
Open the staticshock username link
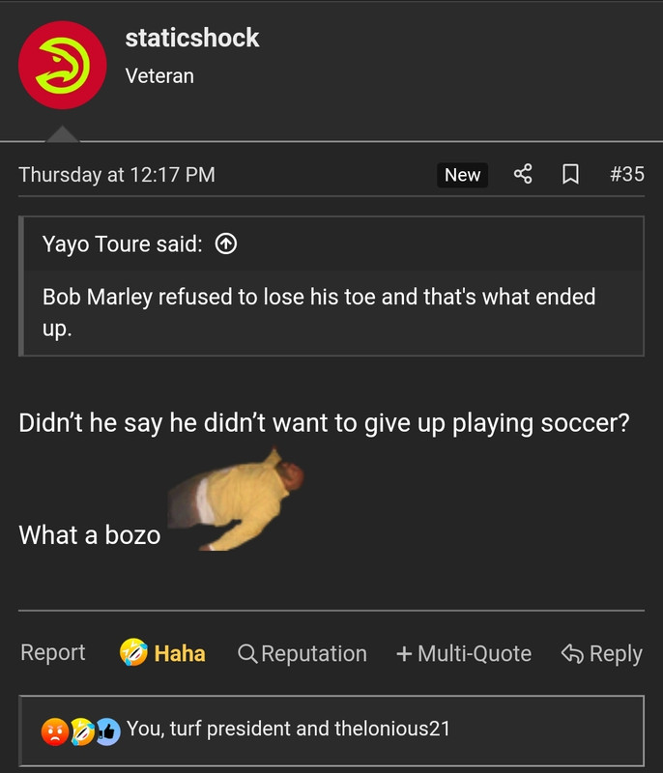(x=192, y=38)
